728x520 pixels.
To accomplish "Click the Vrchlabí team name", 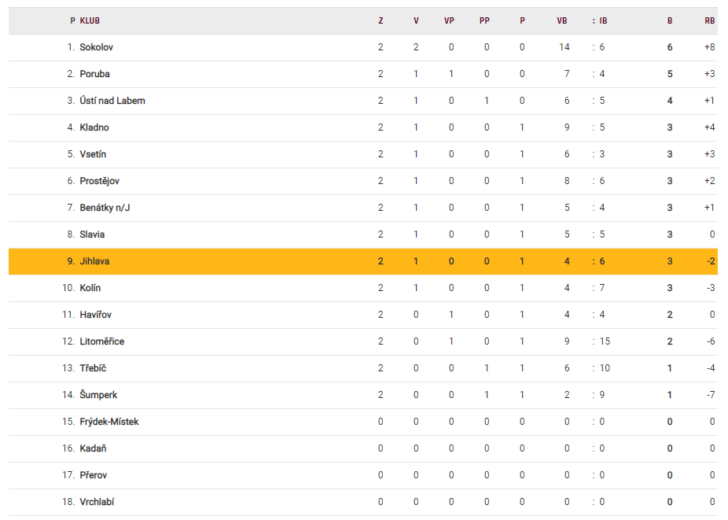I will pos(97,502).
